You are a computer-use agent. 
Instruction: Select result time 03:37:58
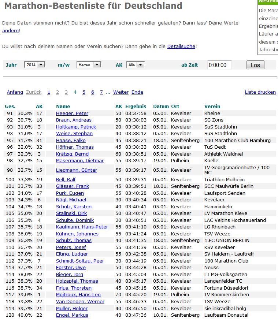pyautogui.click(x=136, y=113)
